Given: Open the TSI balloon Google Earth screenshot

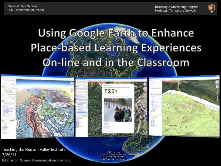Looking at the screenshot, I should click(111, 107).
